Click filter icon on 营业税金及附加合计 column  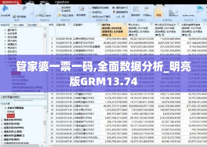178,24
